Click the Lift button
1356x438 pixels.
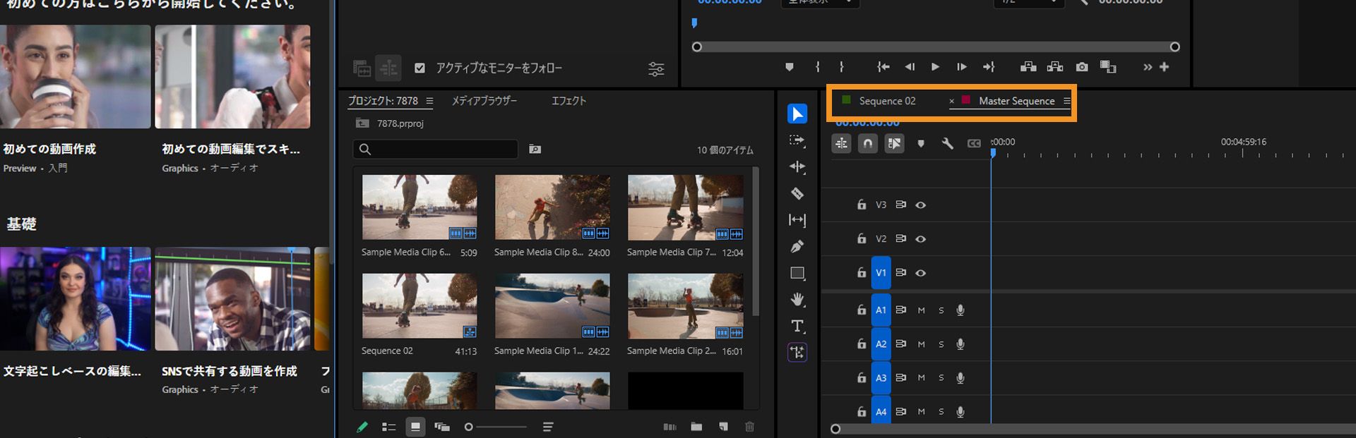1028,67
